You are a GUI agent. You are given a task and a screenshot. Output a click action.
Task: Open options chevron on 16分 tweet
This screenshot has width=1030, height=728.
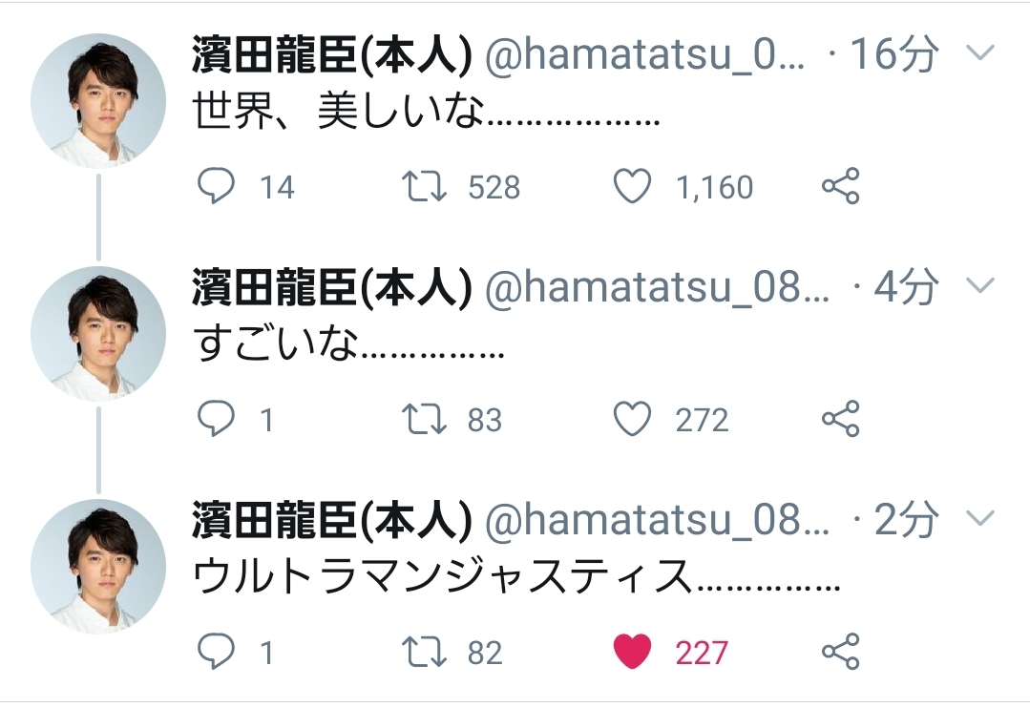pos(981,53)
